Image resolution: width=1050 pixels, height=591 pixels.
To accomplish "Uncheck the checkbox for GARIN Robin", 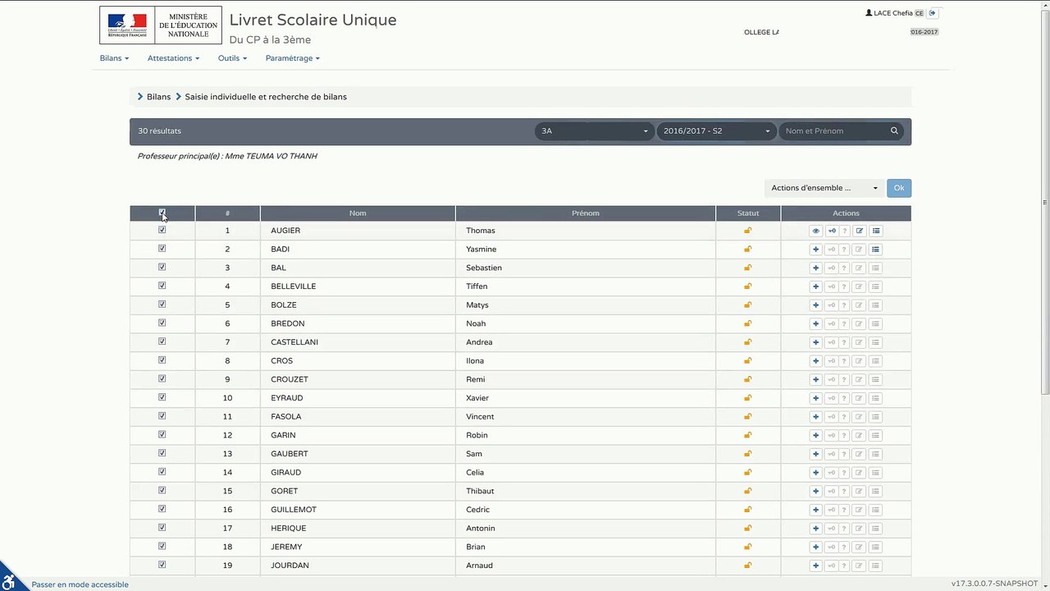I will tap(162, 434).
